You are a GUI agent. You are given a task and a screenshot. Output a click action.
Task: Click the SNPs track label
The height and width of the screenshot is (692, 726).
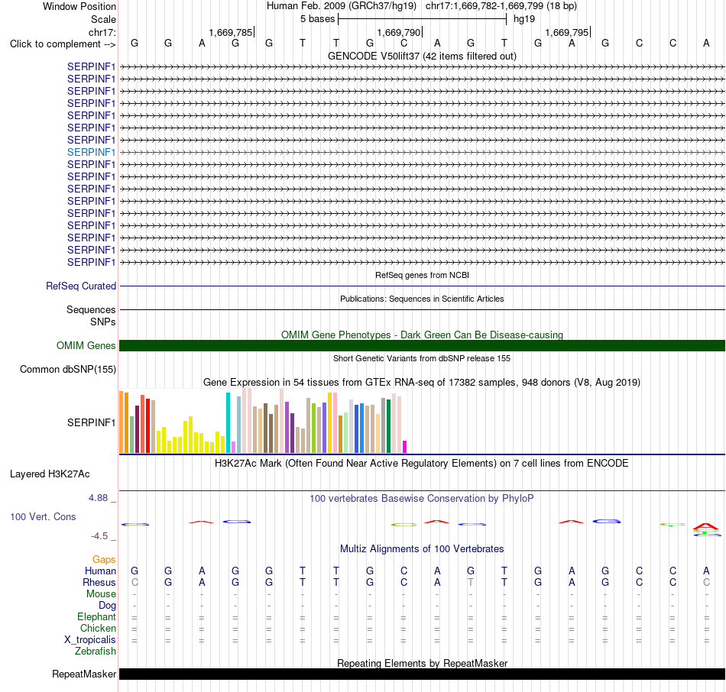pyautogui.click(x=103, y=322)
